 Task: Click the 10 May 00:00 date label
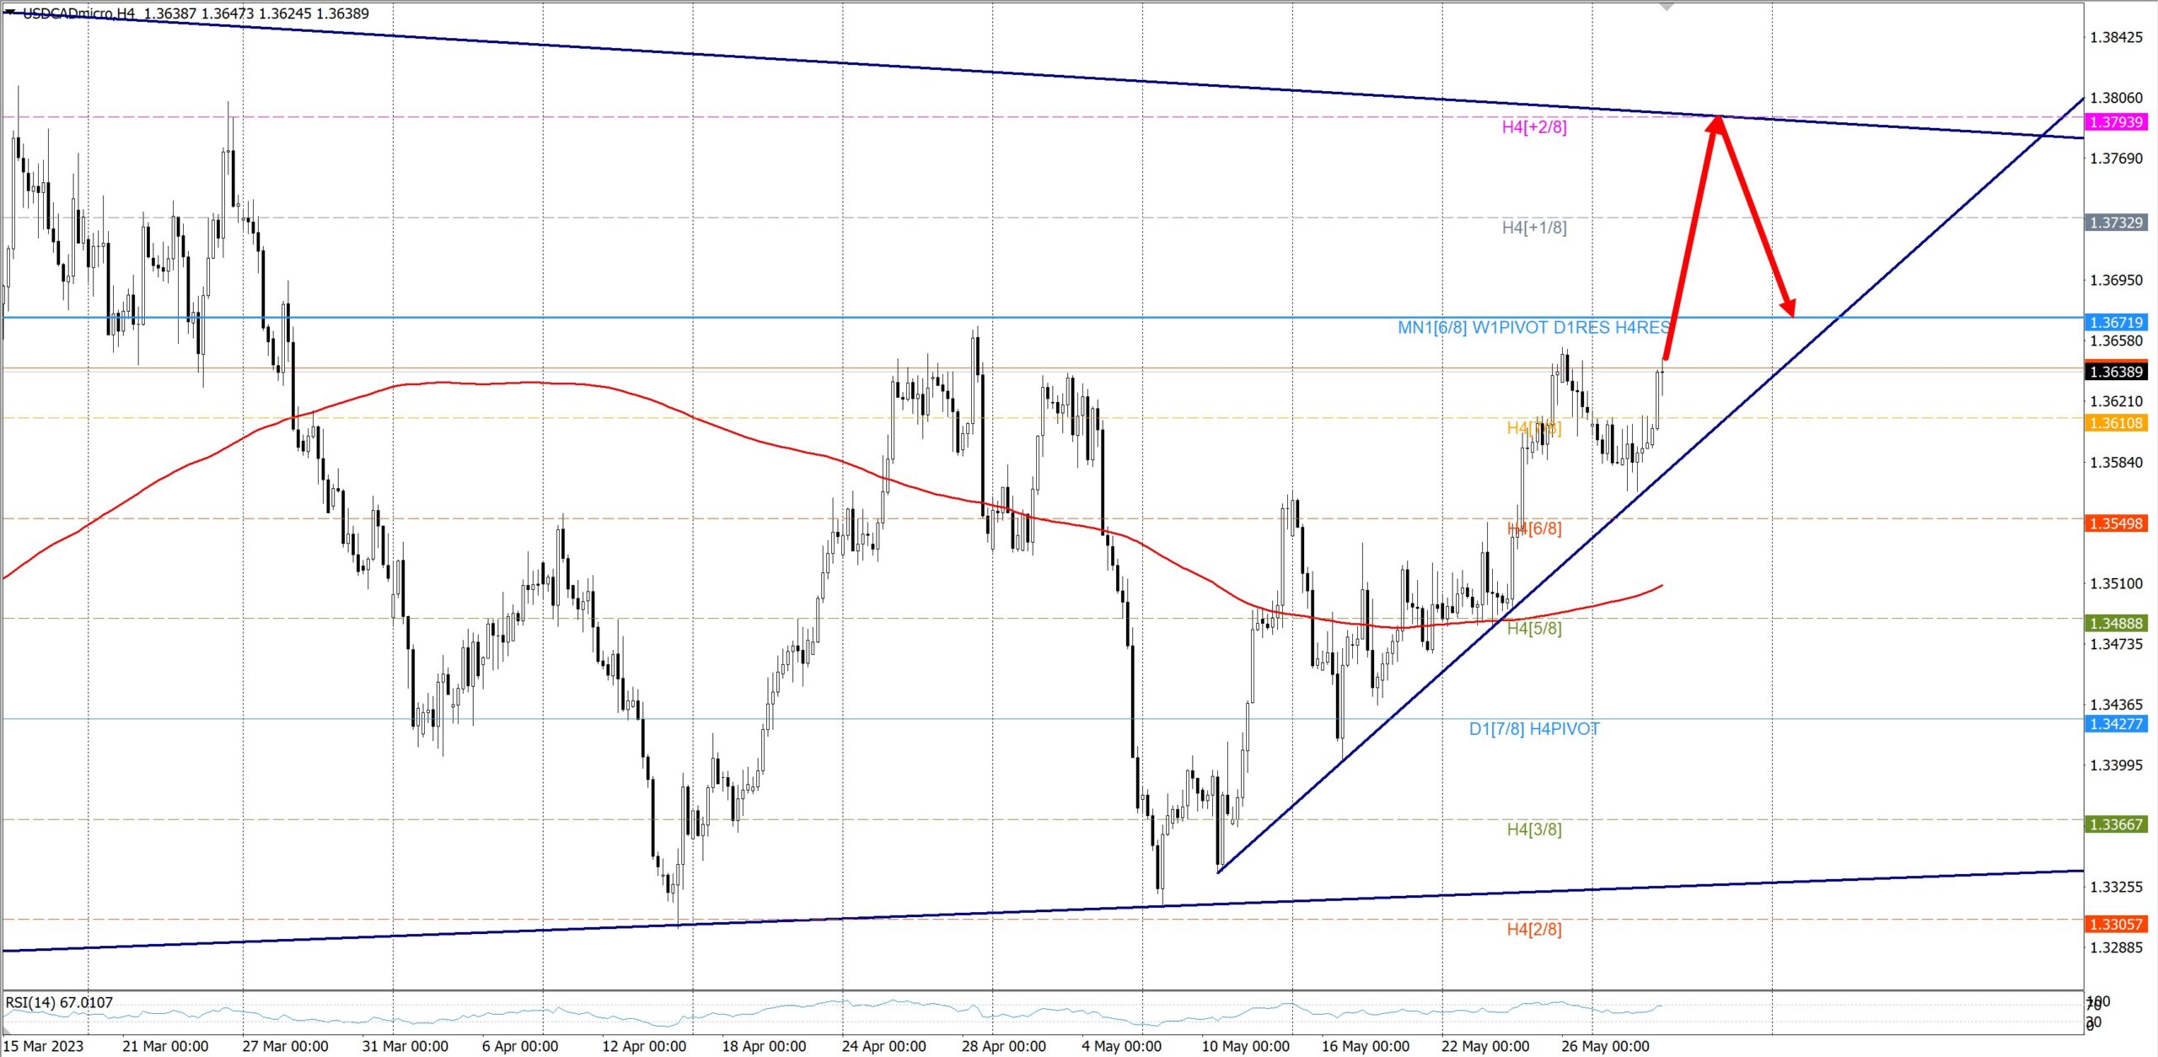[1245, 1046]
